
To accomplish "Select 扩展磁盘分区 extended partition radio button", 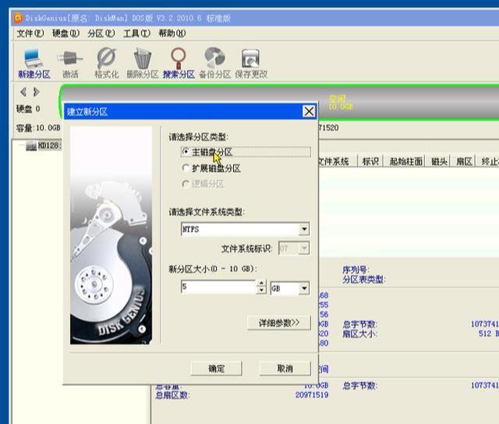I will point(186,168).
